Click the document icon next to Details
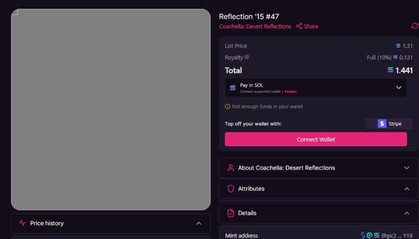Screen dimensions: 419x239 [x=231, y=213]
